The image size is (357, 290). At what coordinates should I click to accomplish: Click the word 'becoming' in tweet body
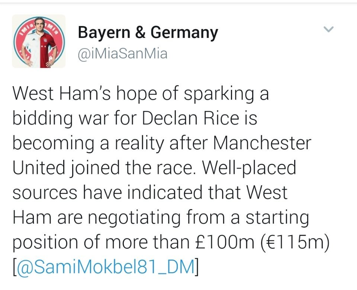tap(53, 144)
